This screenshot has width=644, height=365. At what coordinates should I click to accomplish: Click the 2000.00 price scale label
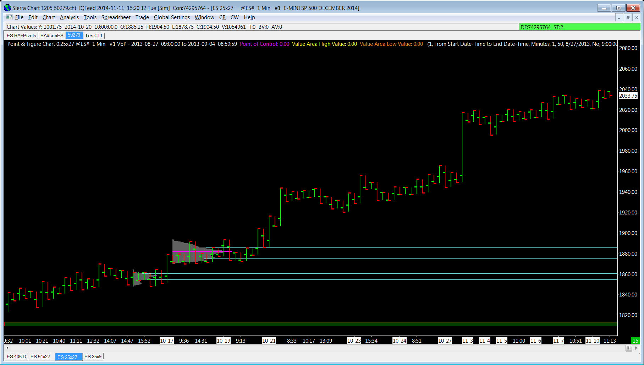[628, 130]
